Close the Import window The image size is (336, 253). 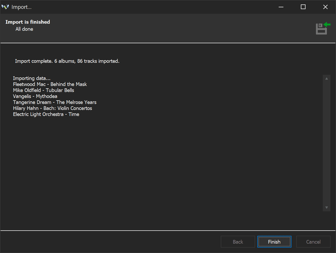tap(325, 7)
